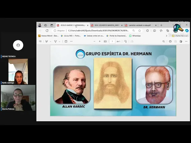Click Save as PDF icon
Image resolution: width=191 pixels, height=143 pixels.
click(181, 41)
